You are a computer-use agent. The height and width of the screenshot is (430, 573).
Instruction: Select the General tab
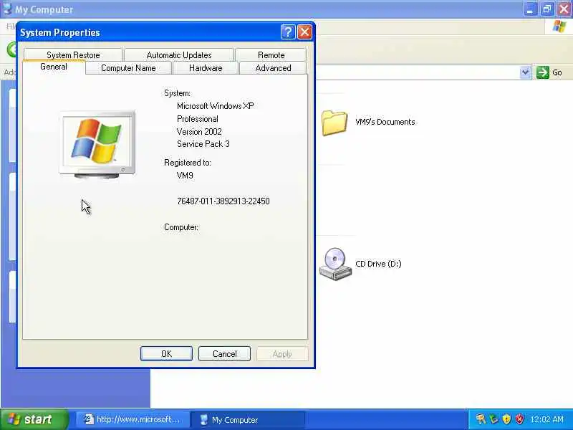pos(54,67)
